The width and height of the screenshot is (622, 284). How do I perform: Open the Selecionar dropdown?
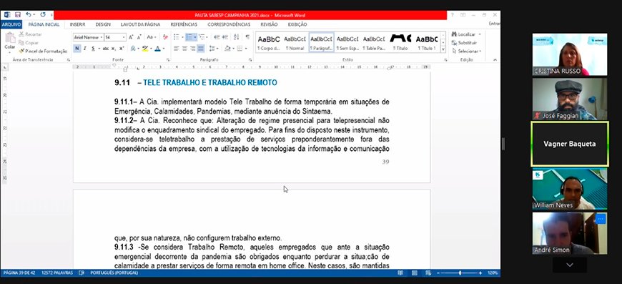click(466, 52)
